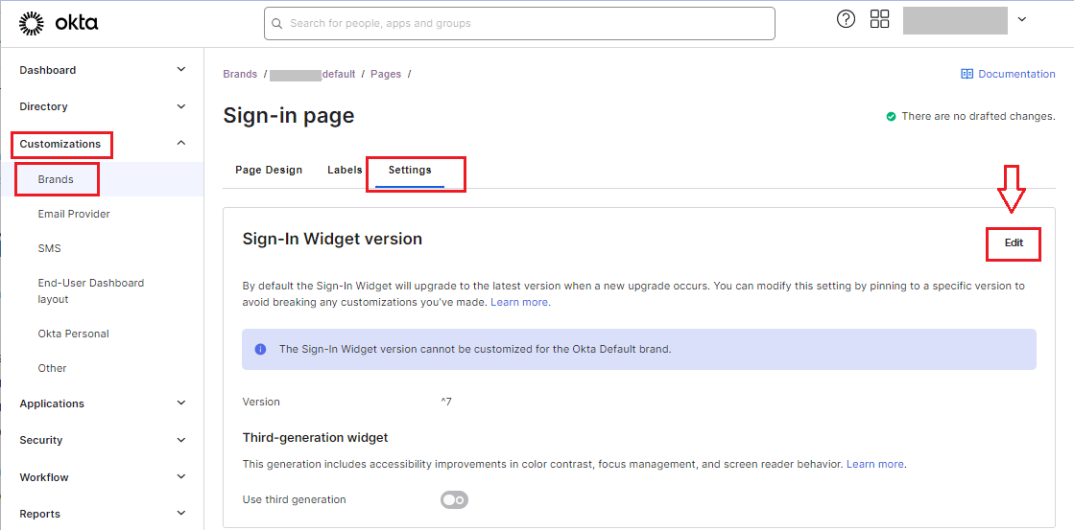Expand the Security menu chevron
The height and width of the screenshot is (530, 1074).
(x=180, y=440)
